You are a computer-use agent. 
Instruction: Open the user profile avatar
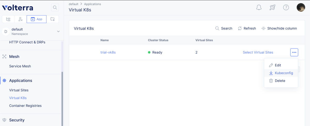click(301, 7)
